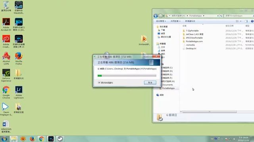Select the 7-ZipPortable folder
This screenshot has height=142, width=254.
(x=192, y=31)
